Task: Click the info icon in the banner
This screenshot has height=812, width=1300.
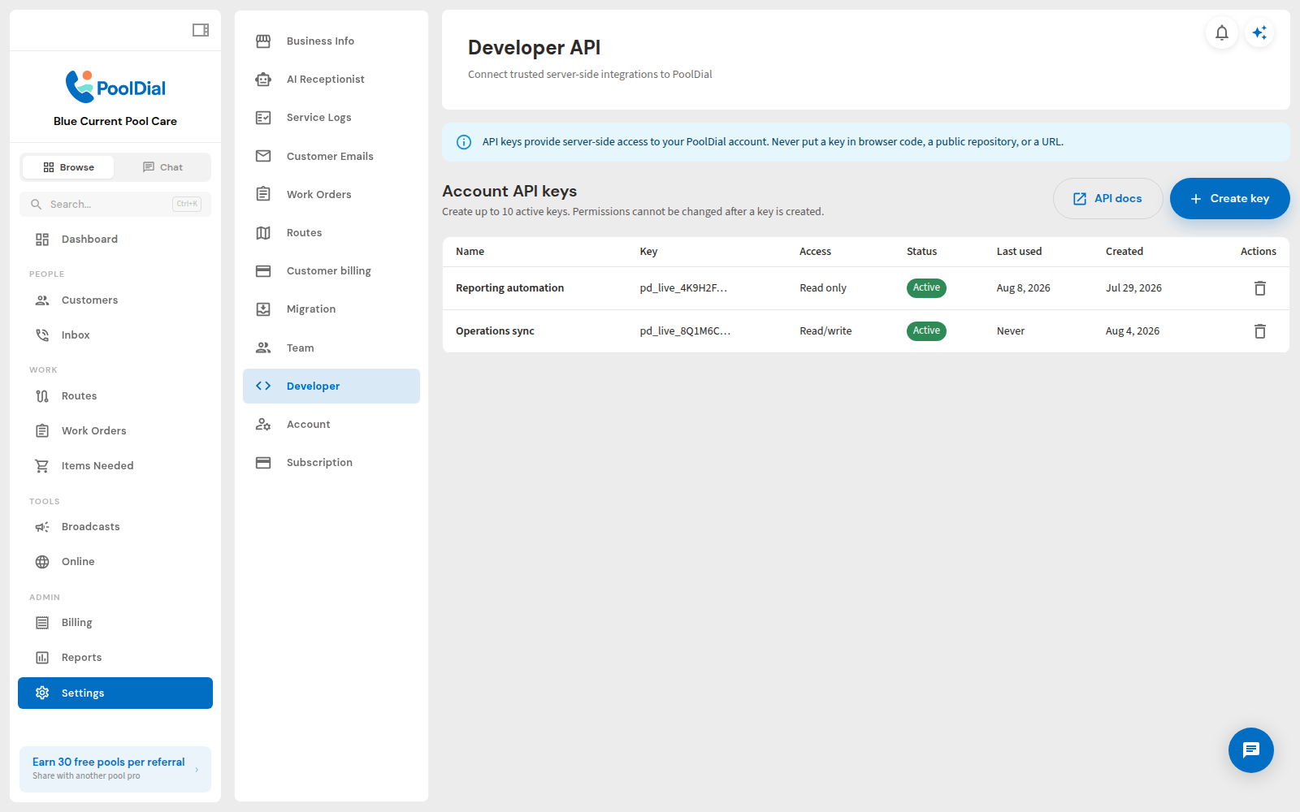Action: [464, 142]
